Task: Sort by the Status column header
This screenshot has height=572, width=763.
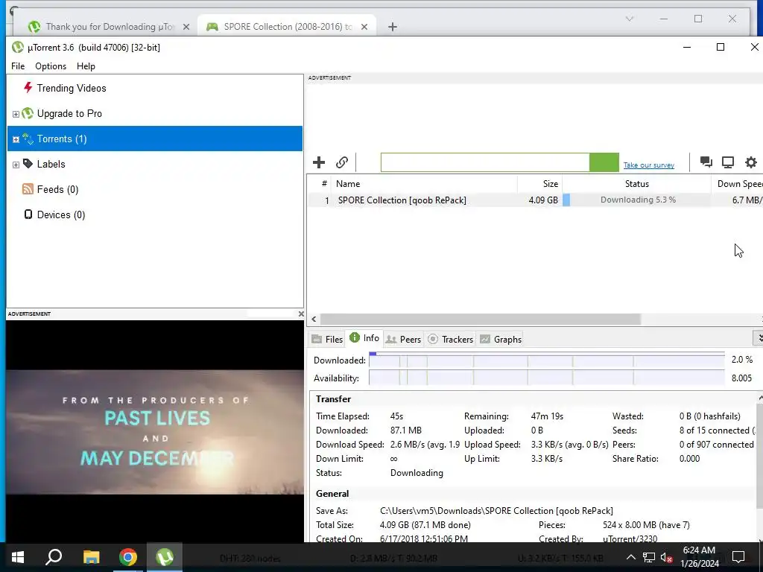Action: click(x=636, y=184)
